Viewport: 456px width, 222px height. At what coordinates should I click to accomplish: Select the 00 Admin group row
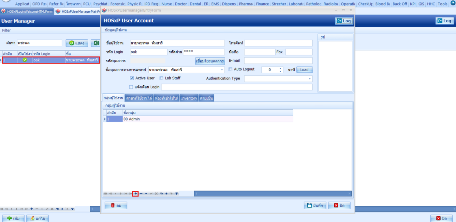click(198, 119)
